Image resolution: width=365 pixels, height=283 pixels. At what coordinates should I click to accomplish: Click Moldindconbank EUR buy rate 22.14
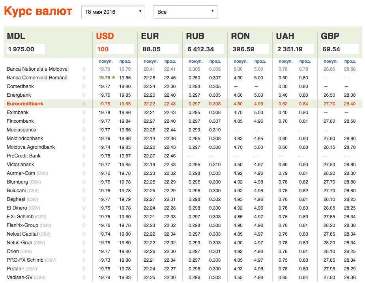[x=149, y=139]
